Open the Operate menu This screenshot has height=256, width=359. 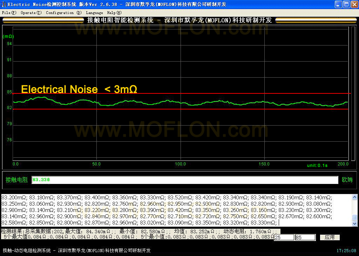pos(31,13)
